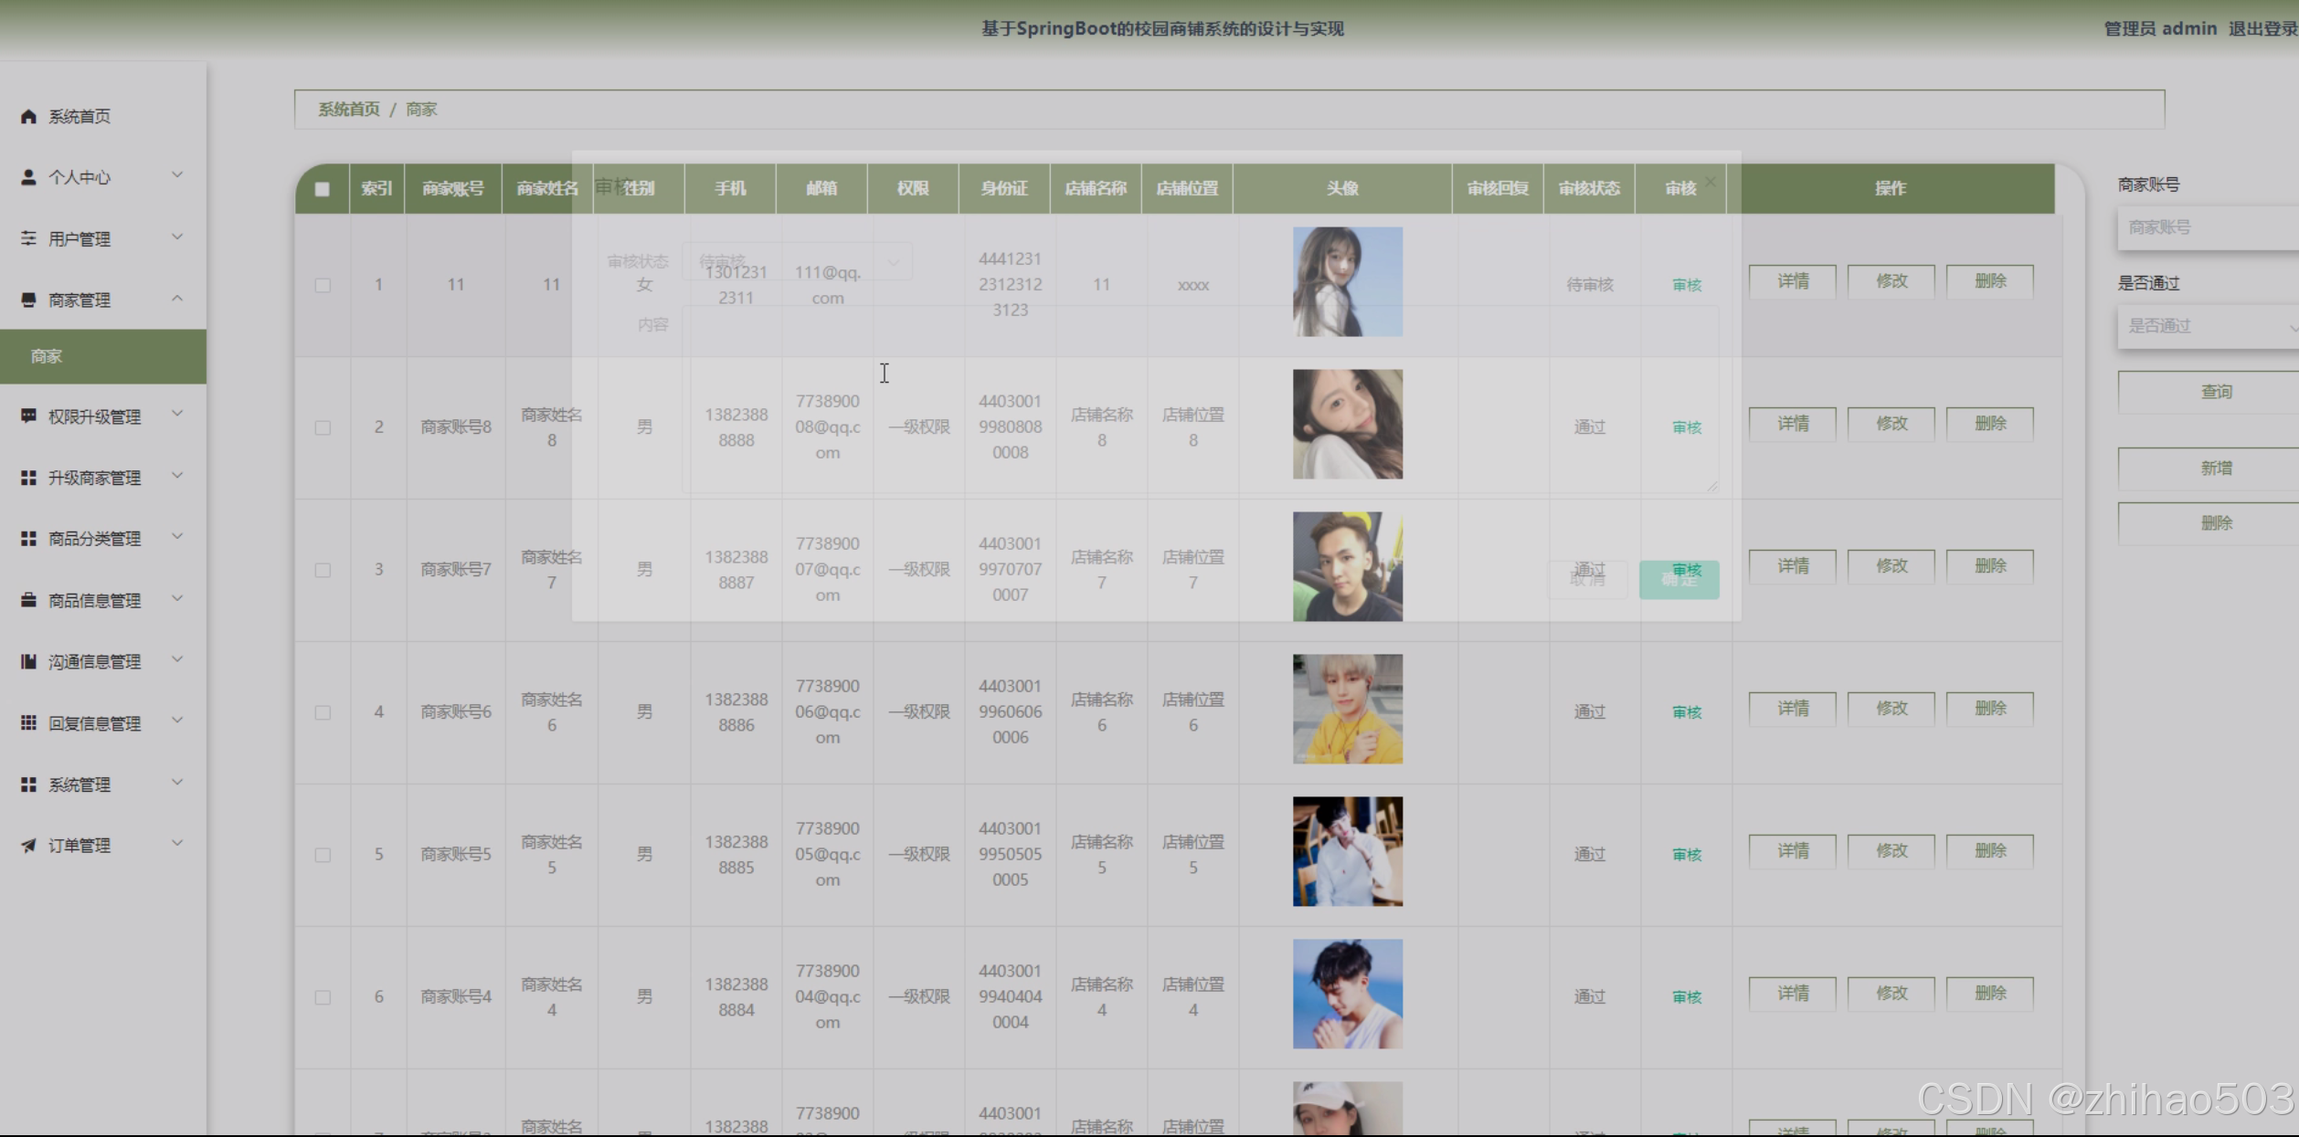Click the briefcase icon beside 商品信息管理
The height and width of the screenshot is (1137, 2299).
coord(28,600)
